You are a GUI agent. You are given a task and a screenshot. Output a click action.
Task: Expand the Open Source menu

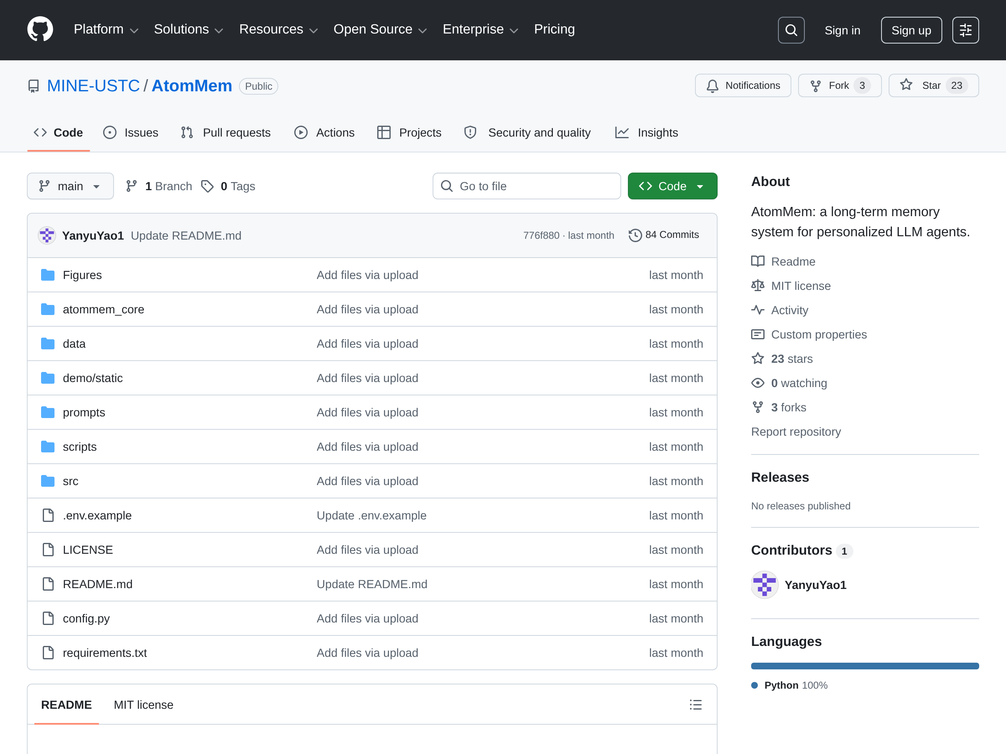pos(380,30)
